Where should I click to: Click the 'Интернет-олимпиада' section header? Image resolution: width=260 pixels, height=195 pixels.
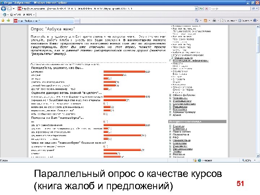point(197,122)
